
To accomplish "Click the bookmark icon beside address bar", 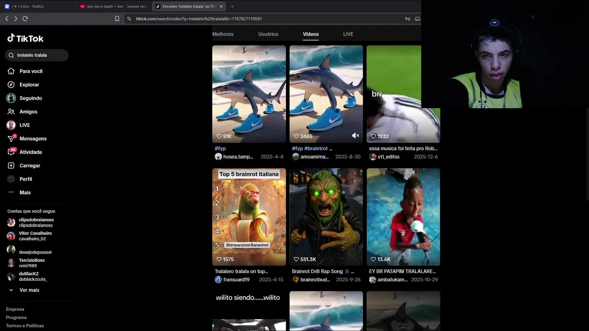I will pyautogui.click(x=117, y=19).
